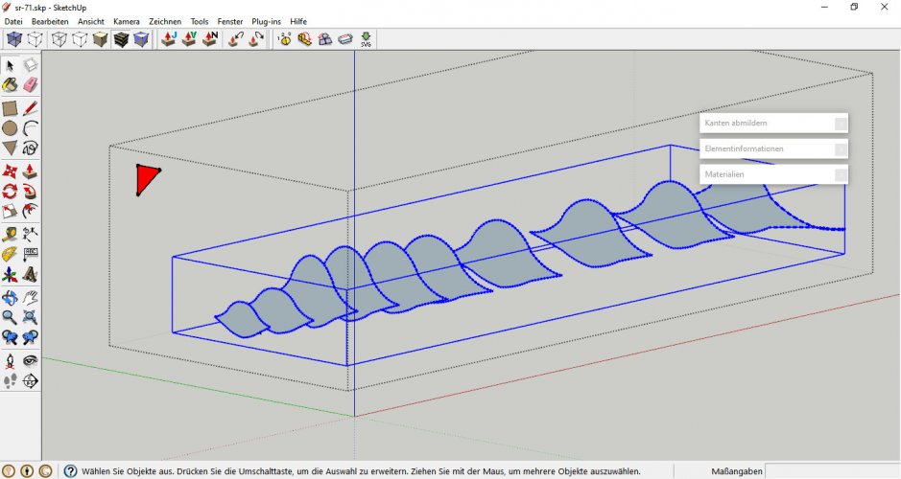
Task: Open the Fenster menu
Action: tap(230, 21)
